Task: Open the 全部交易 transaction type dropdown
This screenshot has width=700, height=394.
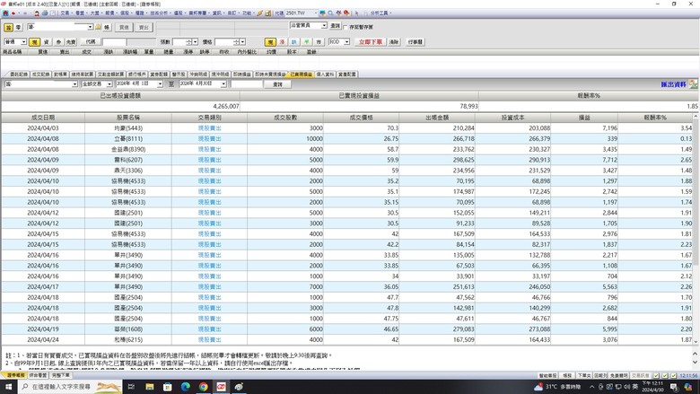Action: [x=109, y=83]
